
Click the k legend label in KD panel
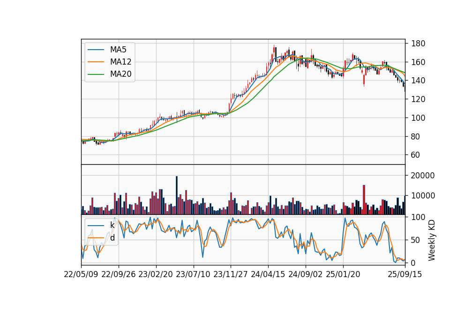(x=112, y=225)
